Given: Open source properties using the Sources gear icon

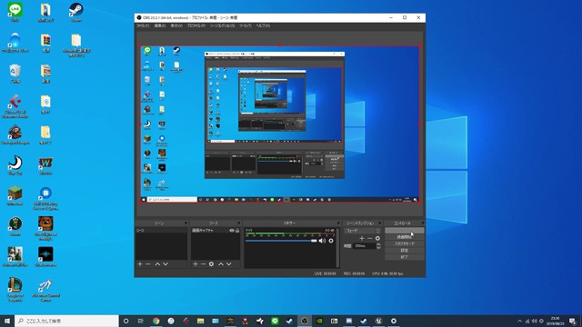Looking at the screenshot, I should tap(211, 264).
